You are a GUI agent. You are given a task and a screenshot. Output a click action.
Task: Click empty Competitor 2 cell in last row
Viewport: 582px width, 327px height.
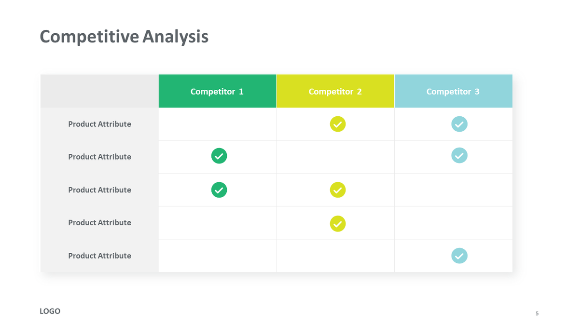[x=335, y=256]
